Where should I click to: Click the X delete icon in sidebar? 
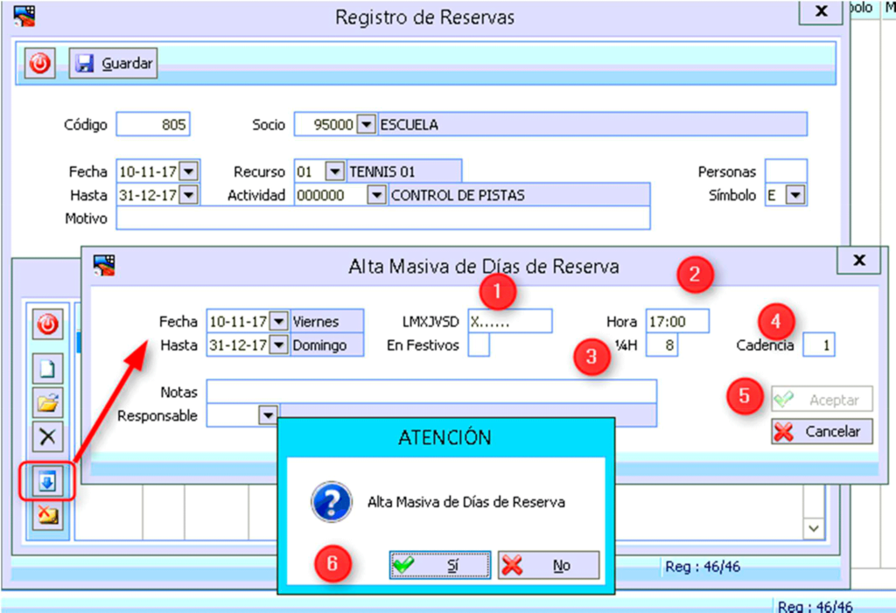(47, 435)
